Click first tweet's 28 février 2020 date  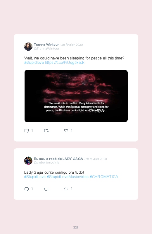[72, 45]
